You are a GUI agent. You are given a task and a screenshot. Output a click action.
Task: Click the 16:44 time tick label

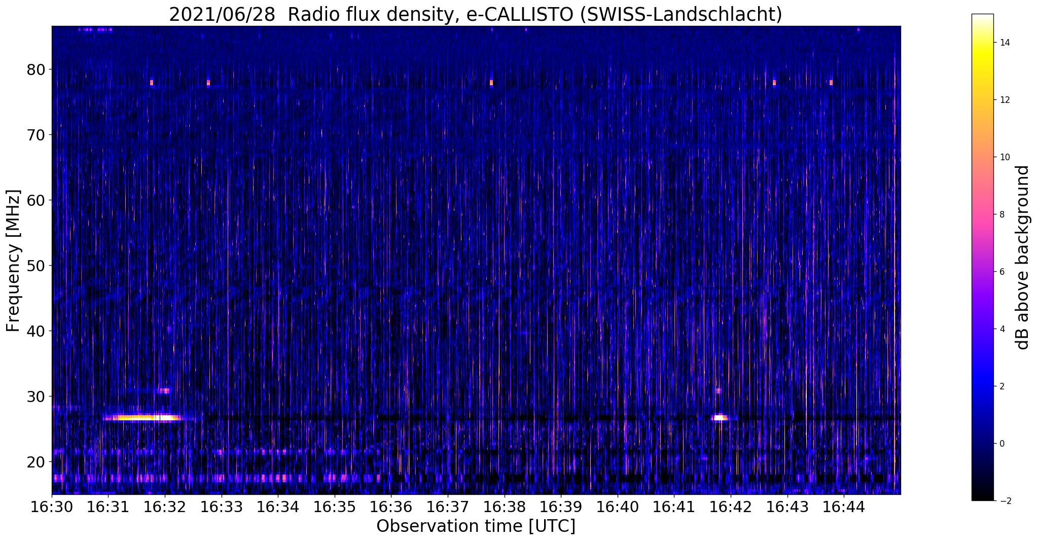(844, 507)
